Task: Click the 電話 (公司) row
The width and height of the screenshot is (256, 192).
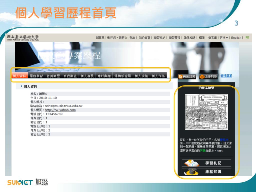Action: click(x=100, y=126)
